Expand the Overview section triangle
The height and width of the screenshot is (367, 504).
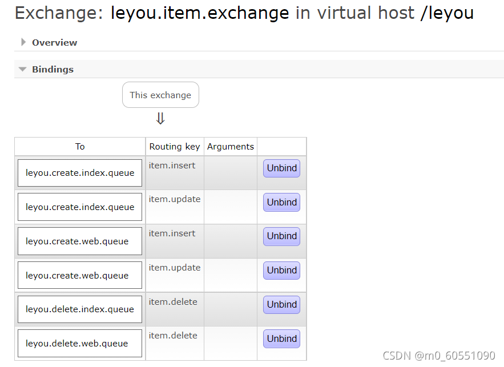tap(23, 42)
